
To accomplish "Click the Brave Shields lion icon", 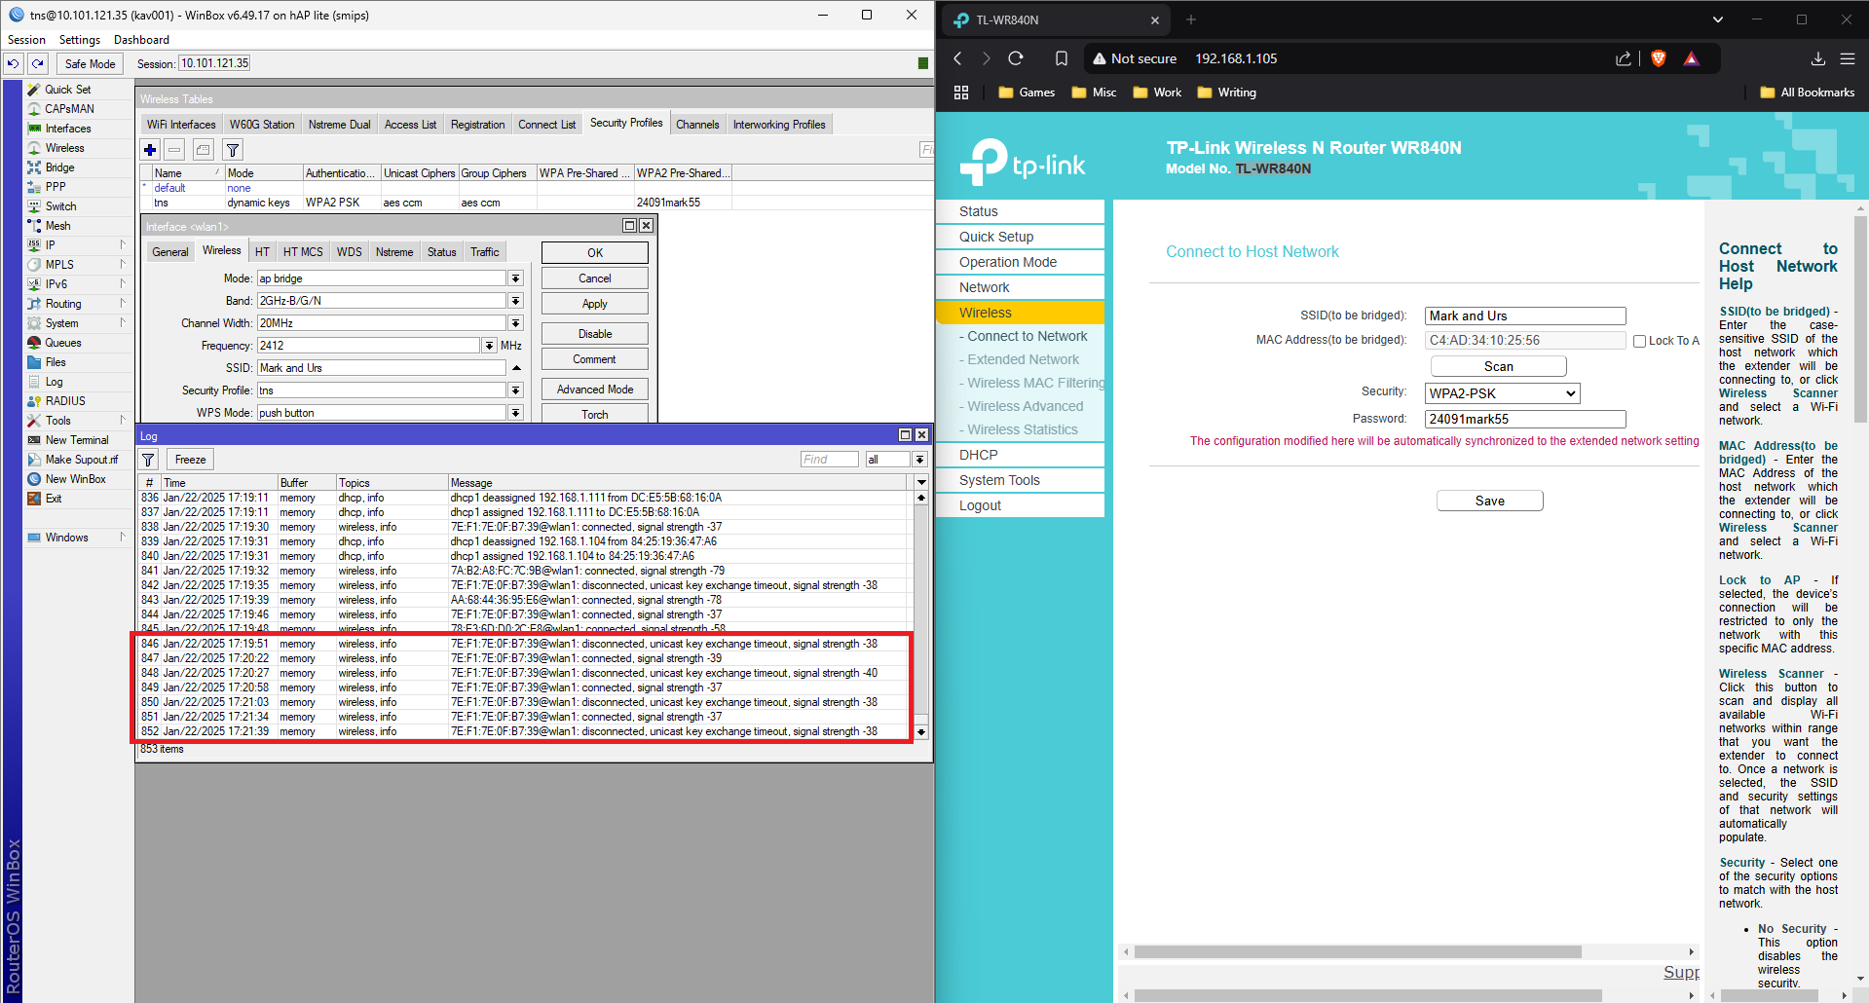I will coord(1659,58).
